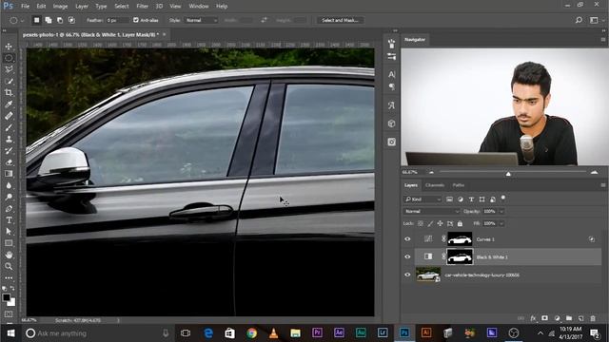Open the layer Kind filter dropdown
The height and width of the screenshot is (342, 609).
coord(422,199)
